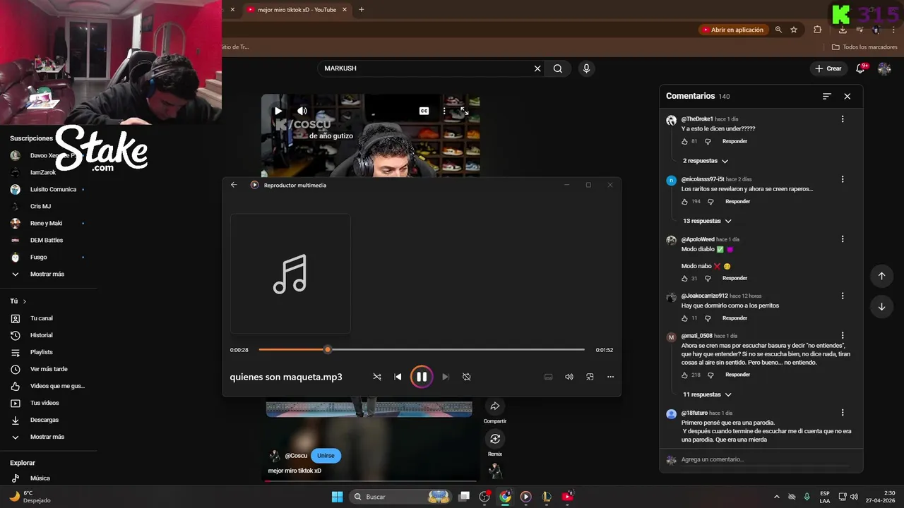Like the @nicolasss97-i5t comment
This screenshot has height=508, width=904.
pyautogui.click(x=684, y=201)
